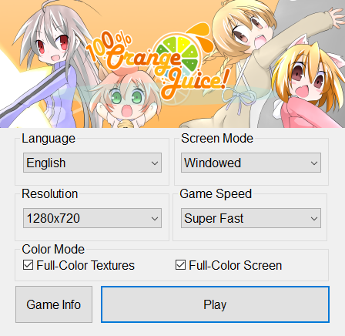Screen dimensions: 345x336
Task: Click the Resolution dropdown arrow
Action: click(155, 219)
